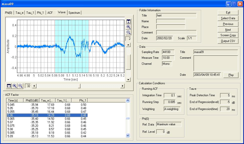
Task: Click the graph's horizontal scrollbar left arrow
Action: click(34, 86)
